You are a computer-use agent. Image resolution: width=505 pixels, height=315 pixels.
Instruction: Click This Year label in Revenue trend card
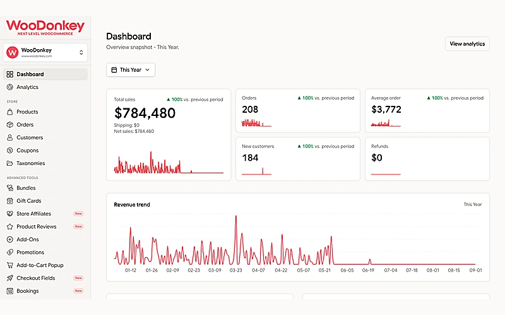[x=472, y=204]
